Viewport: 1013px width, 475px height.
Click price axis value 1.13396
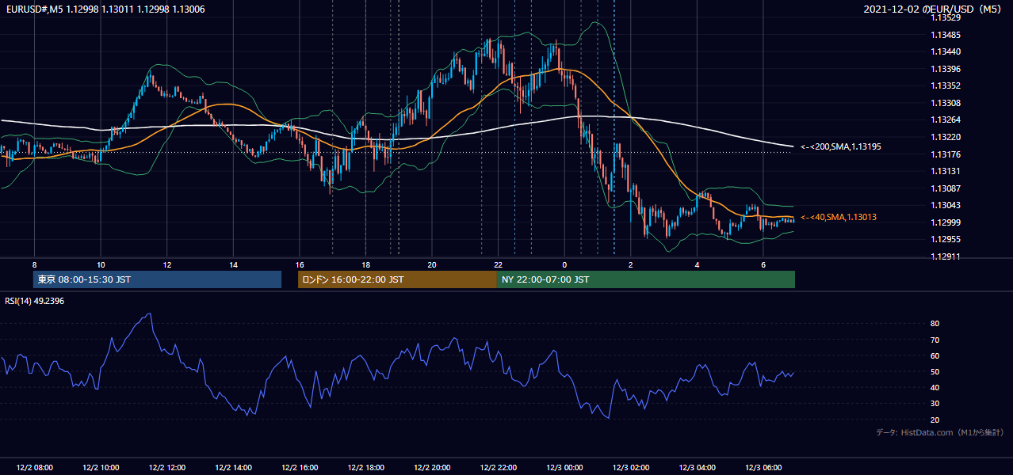pos(946,69)
